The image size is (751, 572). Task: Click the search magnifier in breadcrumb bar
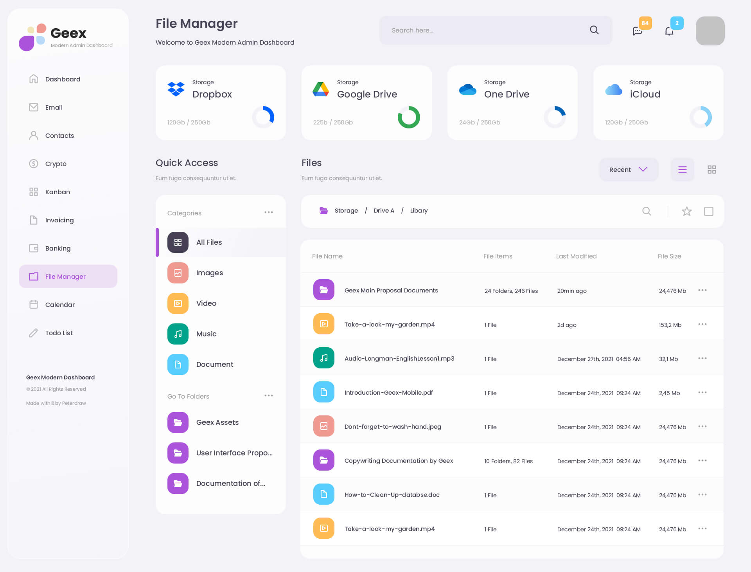tap(647, 211)
